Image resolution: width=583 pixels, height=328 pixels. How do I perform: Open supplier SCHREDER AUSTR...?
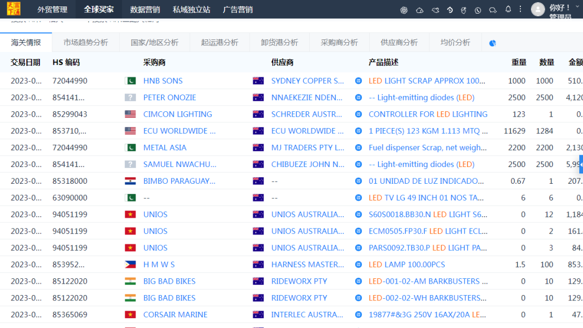click(x=307, y=115)
